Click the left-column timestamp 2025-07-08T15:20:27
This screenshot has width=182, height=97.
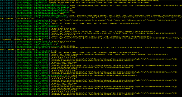point(7,2)
